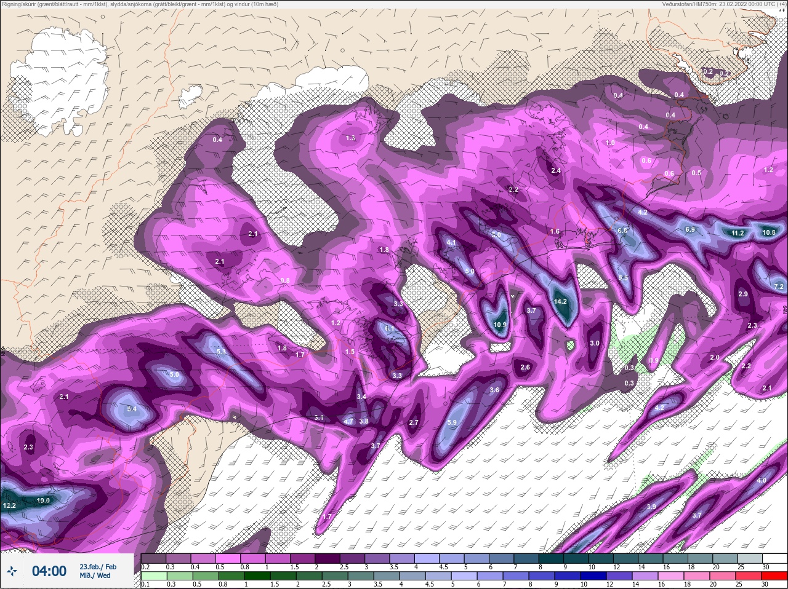Screen dimensions: 788x589
Task: Click the 4.1 precipitation value on the map
Action: tap(451, 242)
